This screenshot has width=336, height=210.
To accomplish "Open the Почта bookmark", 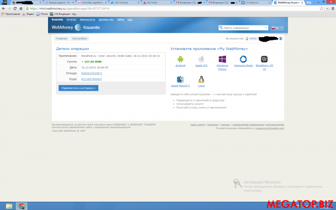I will tap(42, 14).
